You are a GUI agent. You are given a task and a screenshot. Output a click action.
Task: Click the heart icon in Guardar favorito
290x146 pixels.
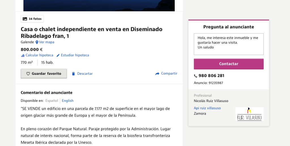click(28, 74)
